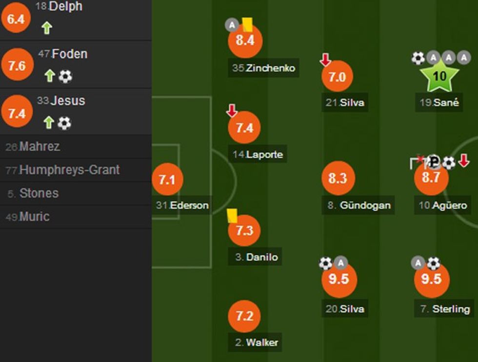The height and width of the screenshot is (362, 478).
Task: Click Danilo's yellow card icon
Action: [x=232, y=216]
